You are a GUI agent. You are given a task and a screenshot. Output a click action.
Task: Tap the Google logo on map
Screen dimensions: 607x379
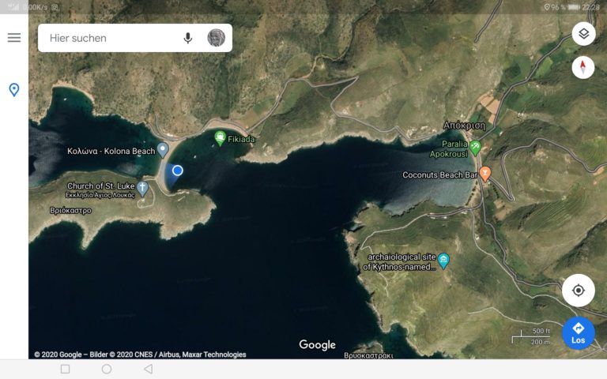pos(317,345)
